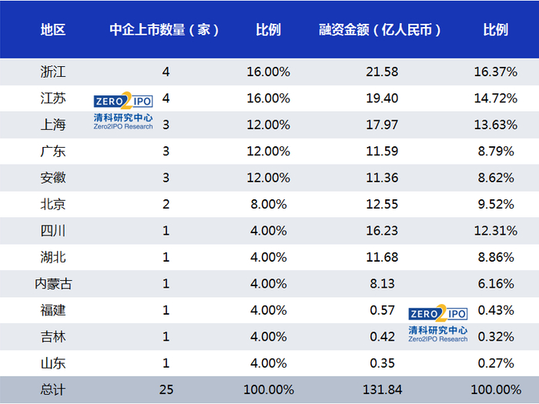This screenshot has width=539, height=404.
Task: Select the 中企上市数量（家） column header
Action: click(x=166, y=30)
